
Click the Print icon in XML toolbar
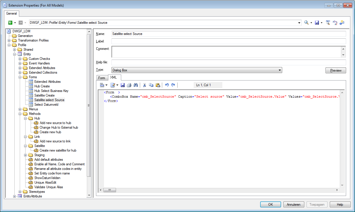pos(129,85)
